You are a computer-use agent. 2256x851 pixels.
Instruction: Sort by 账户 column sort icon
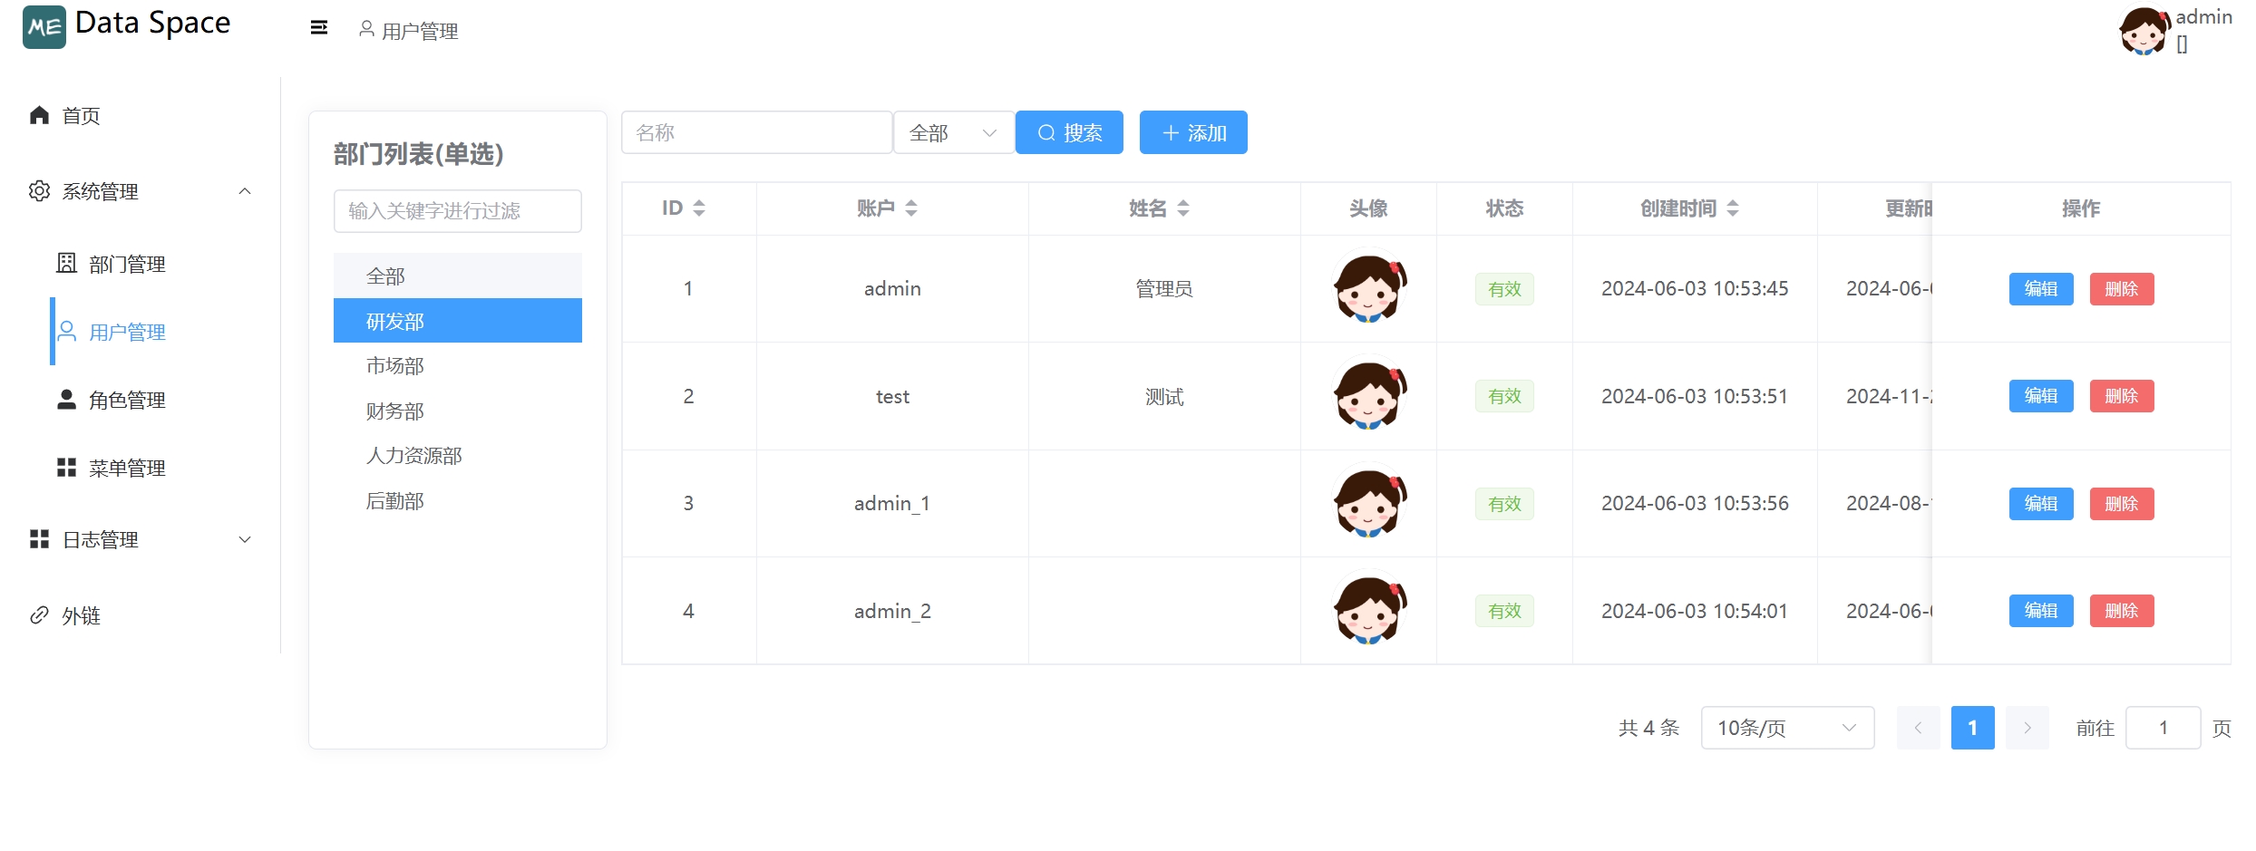pos(911,208)
